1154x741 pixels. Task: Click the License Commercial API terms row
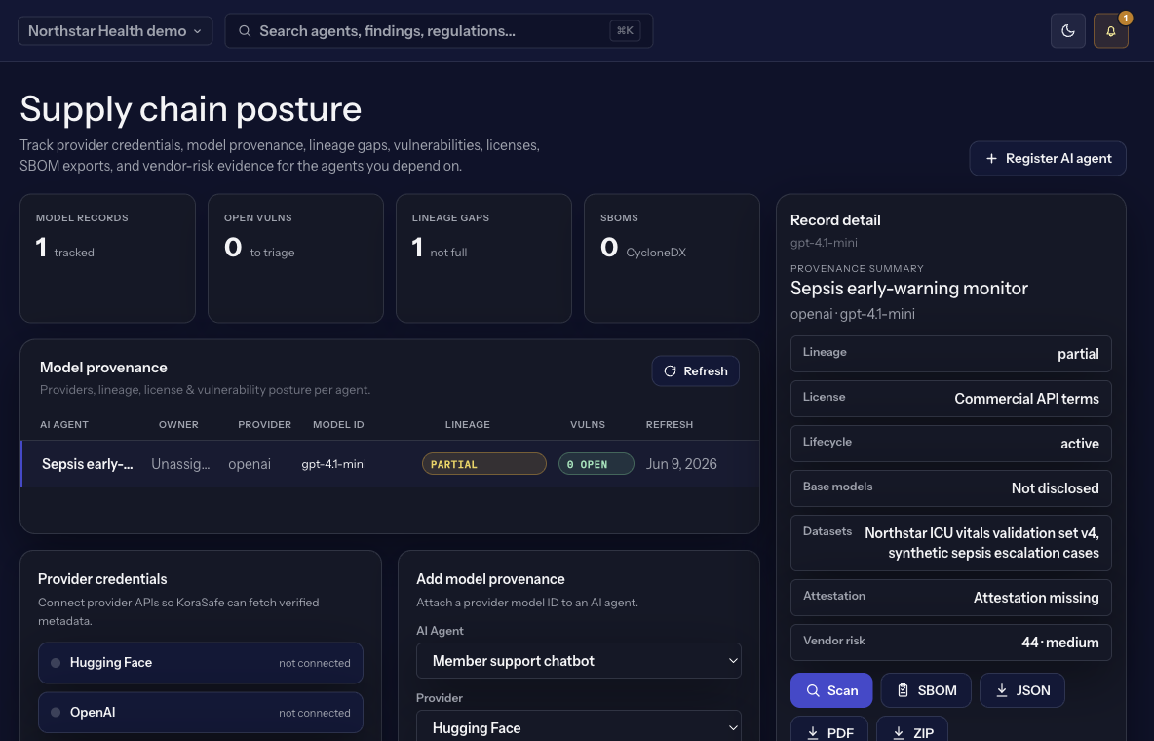pyautogui.click(x=951, y=399)
